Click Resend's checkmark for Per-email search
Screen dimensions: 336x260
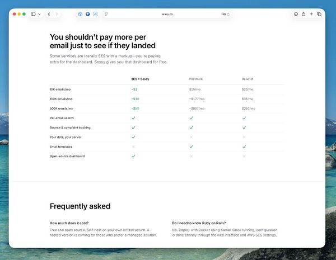coord(244,118)
